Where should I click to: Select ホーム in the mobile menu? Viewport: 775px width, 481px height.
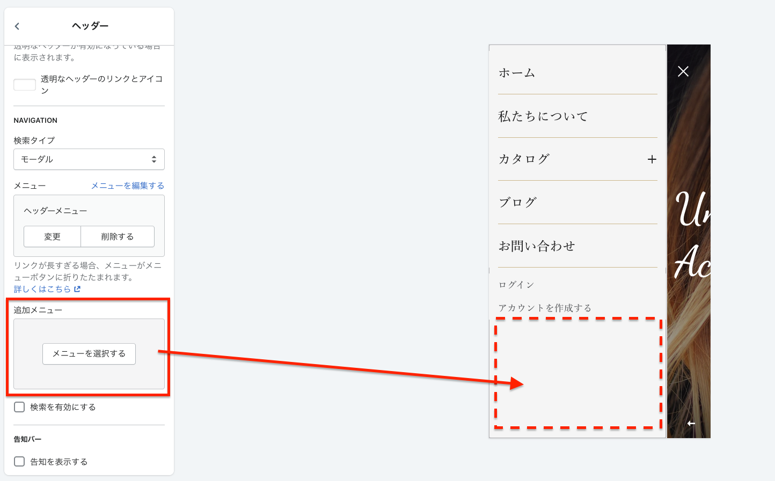pyautogui.click(x=517, y=73)
